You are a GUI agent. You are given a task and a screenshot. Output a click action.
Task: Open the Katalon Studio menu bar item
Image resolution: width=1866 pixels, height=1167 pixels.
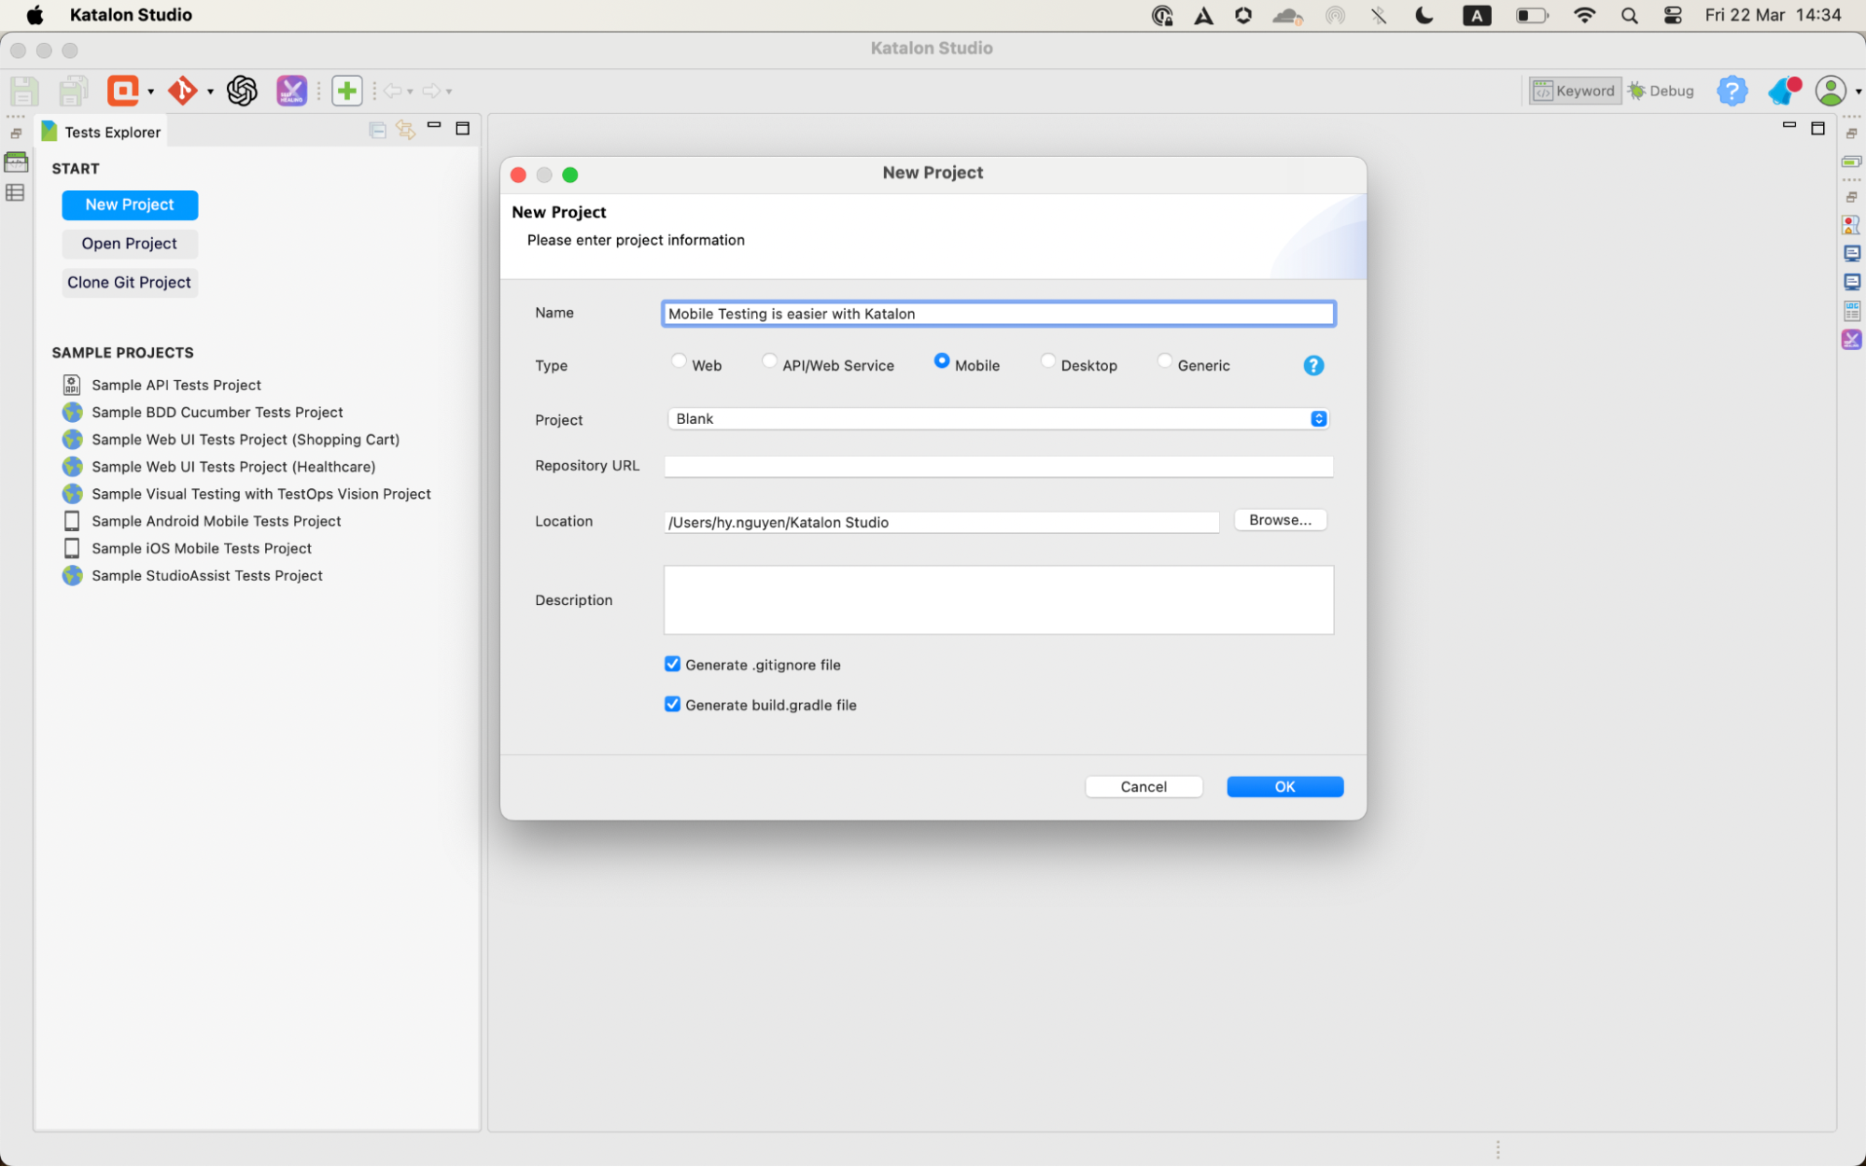131,15
